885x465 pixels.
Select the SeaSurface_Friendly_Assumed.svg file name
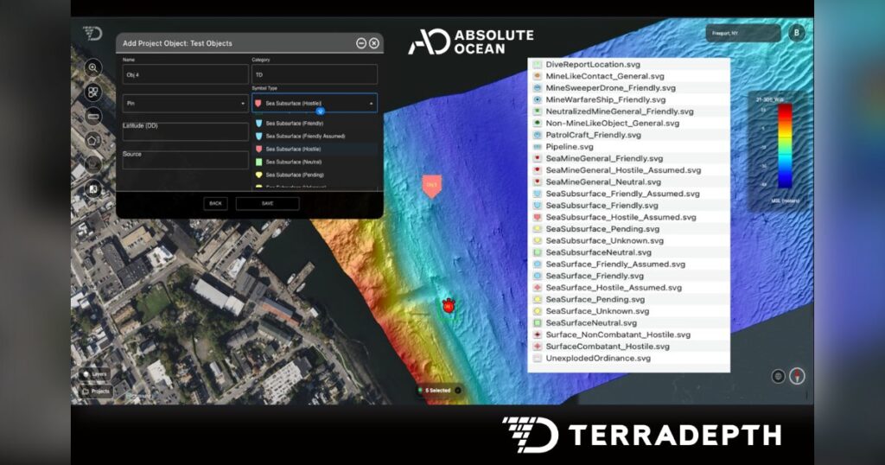[615, 264]
